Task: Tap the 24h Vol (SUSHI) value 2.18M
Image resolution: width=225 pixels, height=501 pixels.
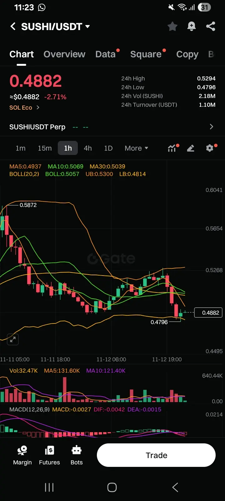Action: click(207, 96)
